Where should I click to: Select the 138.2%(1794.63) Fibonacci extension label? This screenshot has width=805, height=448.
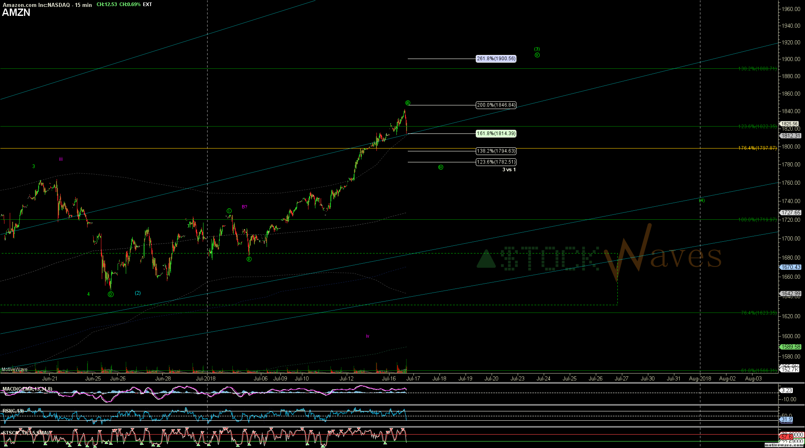[x=496, y=151]
